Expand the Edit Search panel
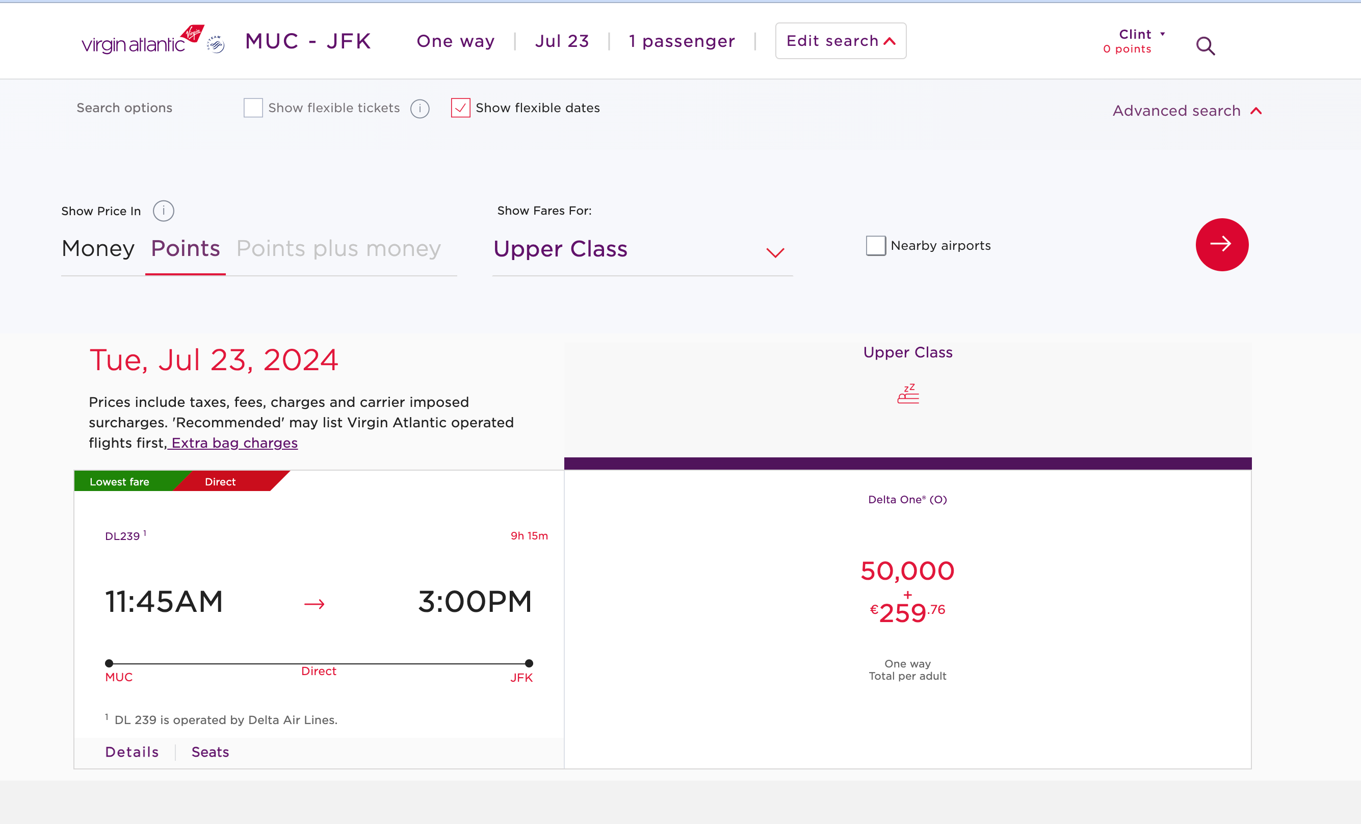This screenshot has height=824, width=1361. (840, 41)
